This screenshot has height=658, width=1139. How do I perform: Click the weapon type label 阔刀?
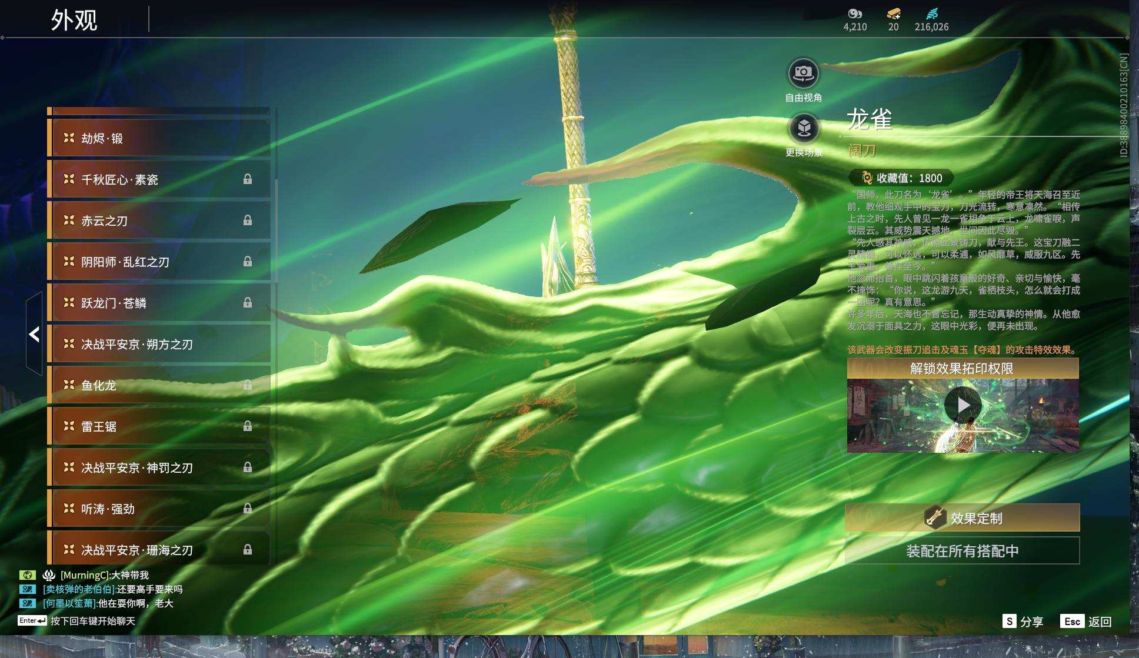(862, 151)
